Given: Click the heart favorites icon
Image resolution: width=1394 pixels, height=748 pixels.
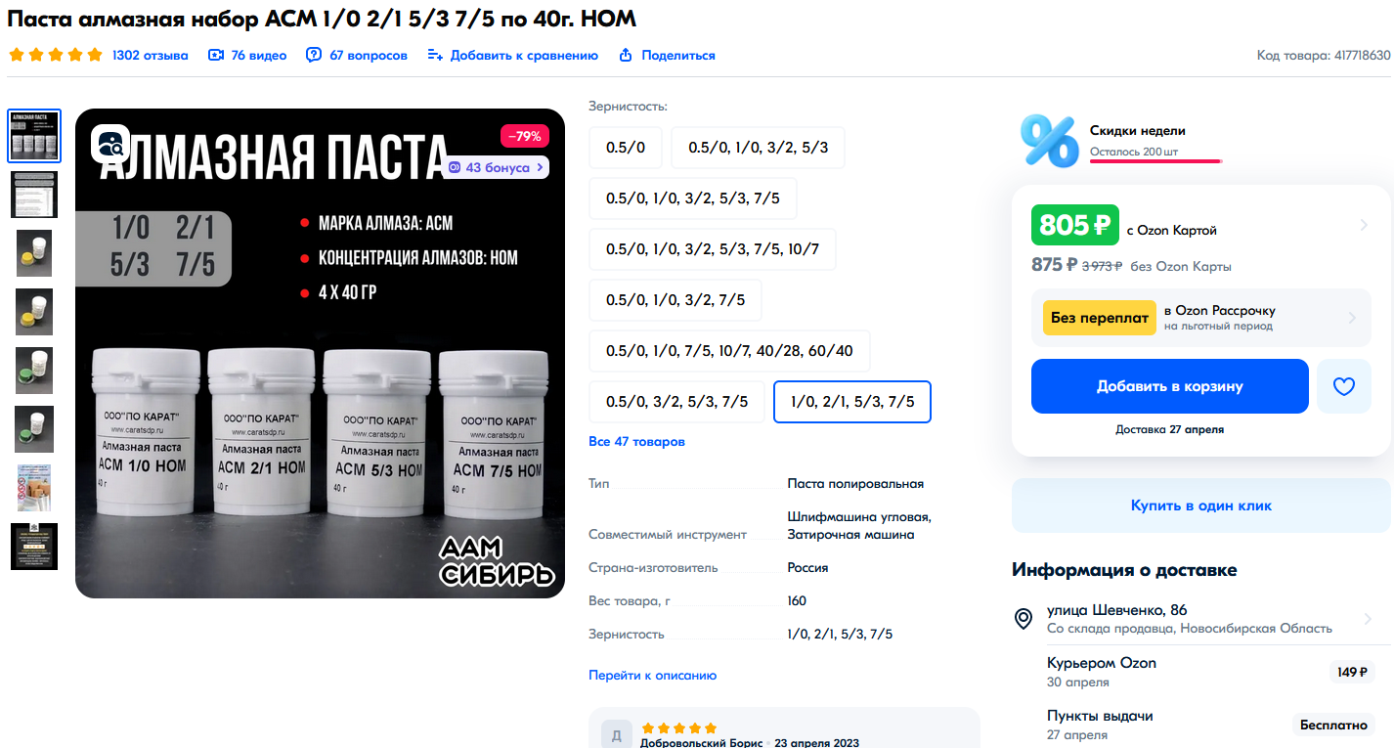Looking at the screenshot, I should (1344, 386).
